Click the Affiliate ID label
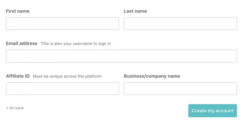Image resolution: width=242 pixels, height=123 pixels. [18, 76]
